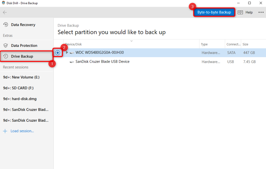Click the Size column header

(245, 44)
